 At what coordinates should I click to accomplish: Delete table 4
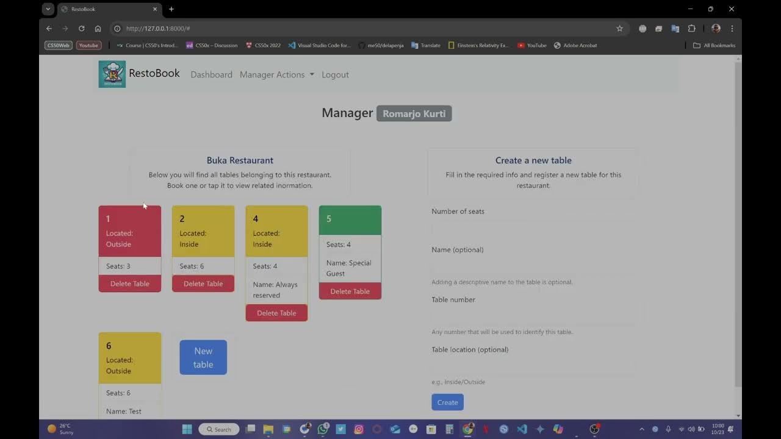click(x=276, y=313)
